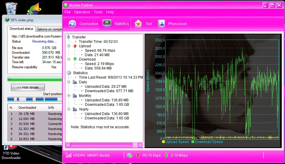285x164 pixels.
Task: Click the red Upload arrow tree icon
Action: click(75, 46)
